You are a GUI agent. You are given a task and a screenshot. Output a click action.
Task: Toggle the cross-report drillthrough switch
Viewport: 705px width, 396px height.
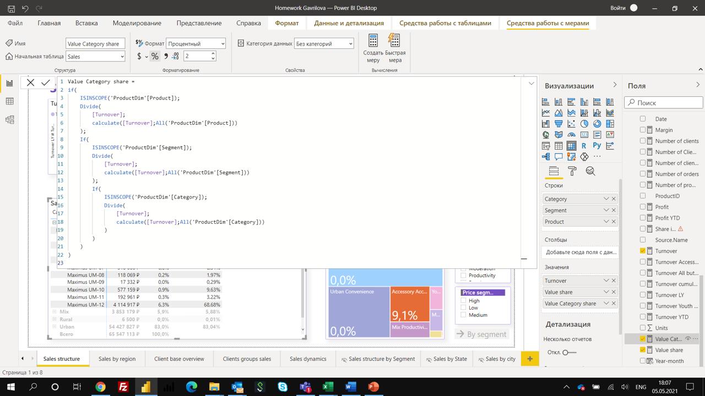click(569, 352)
